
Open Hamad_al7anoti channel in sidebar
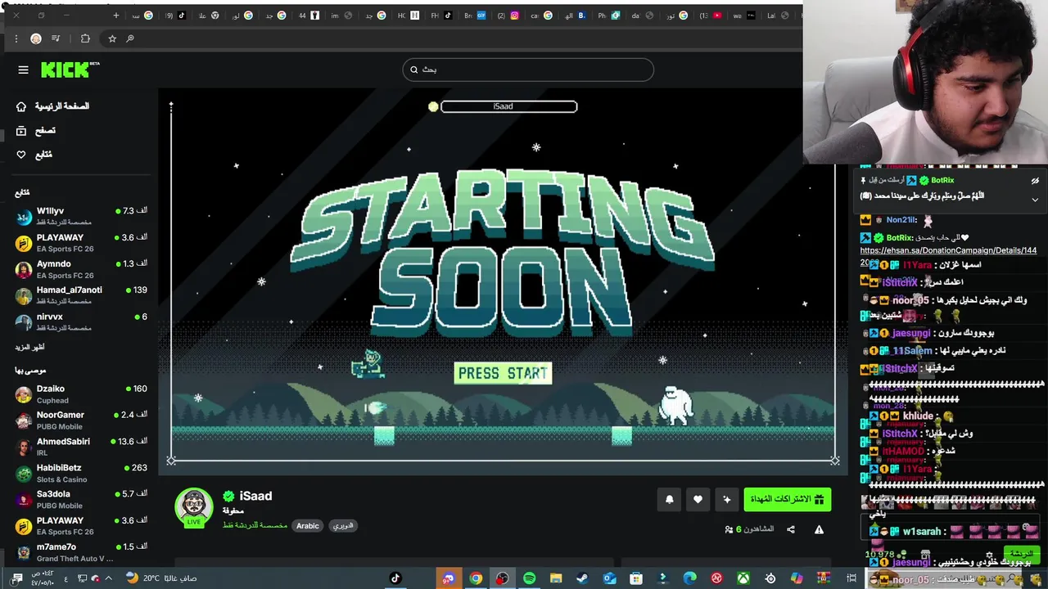[x=81, y=295]
